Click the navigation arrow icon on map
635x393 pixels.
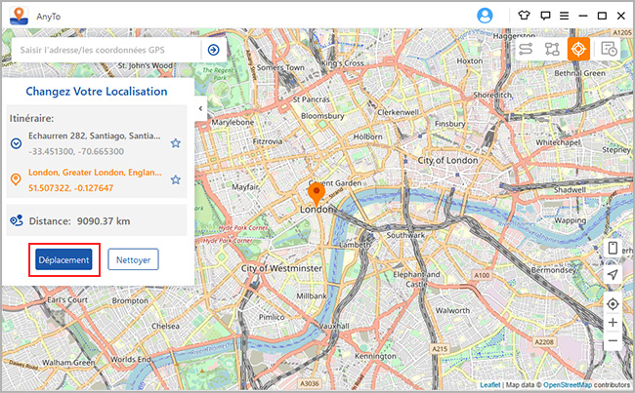pos(613,275)
